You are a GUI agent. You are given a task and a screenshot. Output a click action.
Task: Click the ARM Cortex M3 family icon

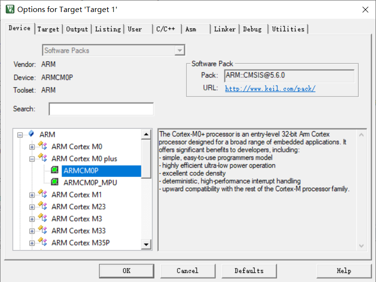(43, 218)
